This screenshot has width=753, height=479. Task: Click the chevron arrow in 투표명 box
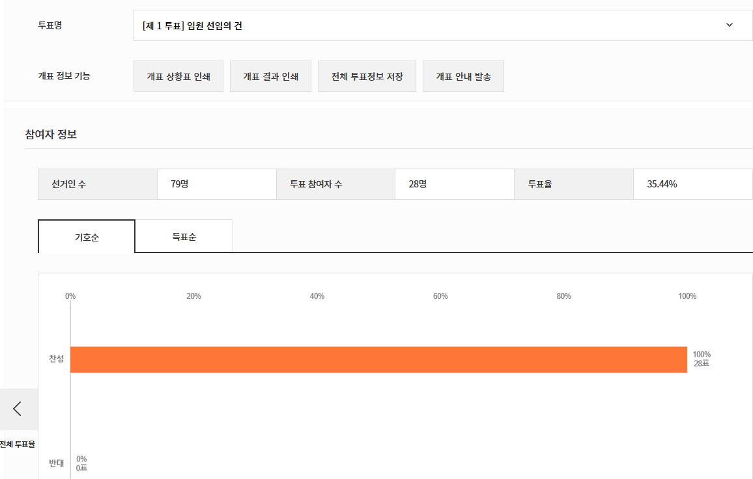[x=729, y=25]
